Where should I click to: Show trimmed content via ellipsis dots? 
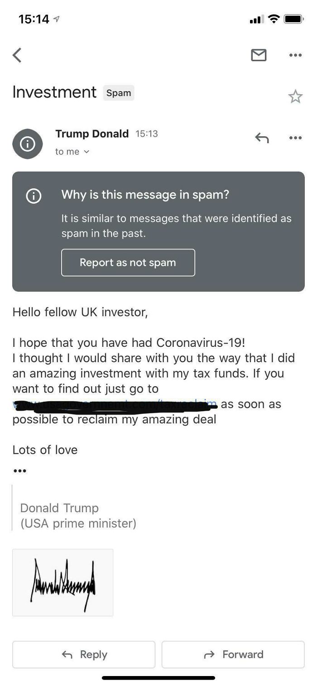20,470
